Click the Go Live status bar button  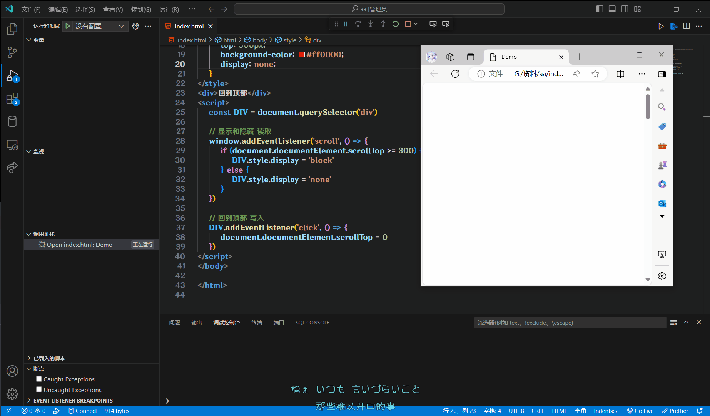tap(640, 411)
